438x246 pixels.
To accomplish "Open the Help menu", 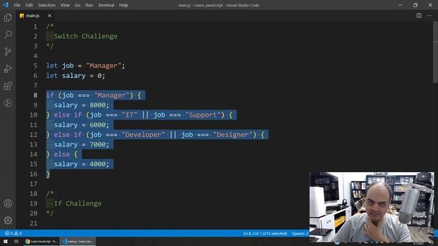I will click(123, 5).
